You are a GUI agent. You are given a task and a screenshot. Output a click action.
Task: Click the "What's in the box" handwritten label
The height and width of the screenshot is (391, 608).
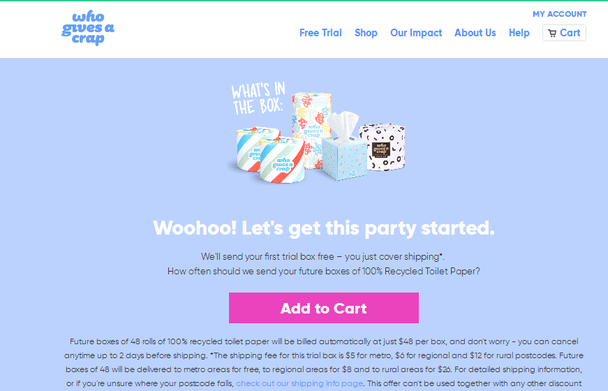[x=259, y=98]
